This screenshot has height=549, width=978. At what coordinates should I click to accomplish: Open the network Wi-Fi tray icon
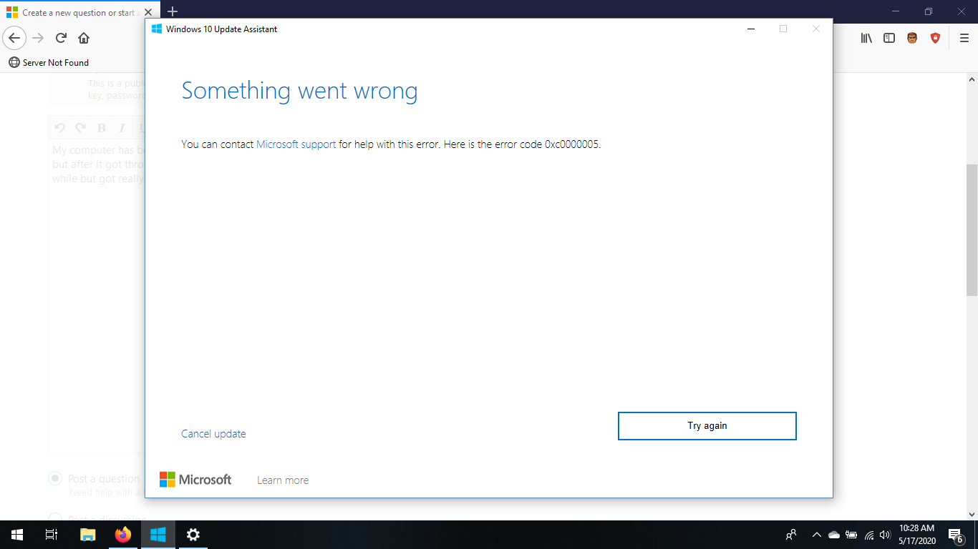pos(869,535)
